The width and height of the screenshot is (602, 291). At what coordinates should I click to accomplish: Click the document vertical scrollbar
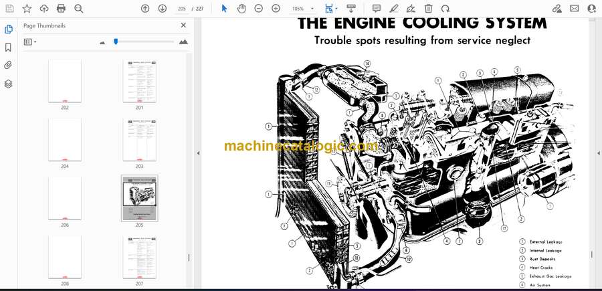[592, 254]
